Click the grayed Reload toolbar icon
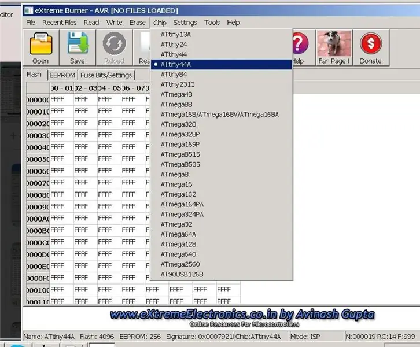The width and height of the screenshot is (420, 347). [x=114, y=47]
